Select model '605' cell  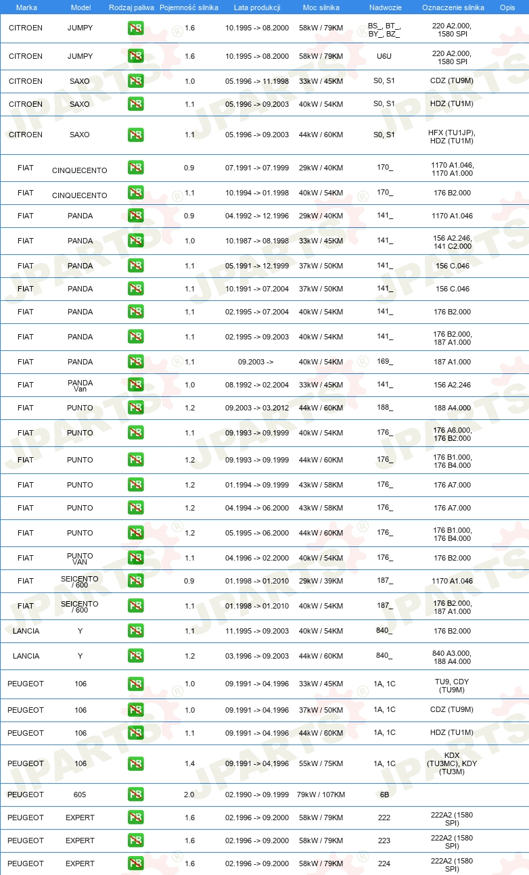80,795
